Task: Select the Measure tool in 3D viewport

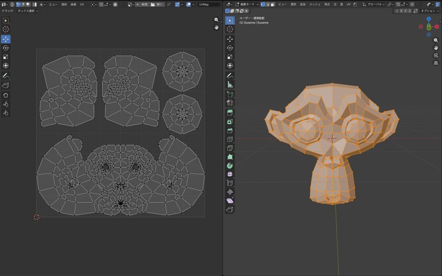Action: click(230, 85)
